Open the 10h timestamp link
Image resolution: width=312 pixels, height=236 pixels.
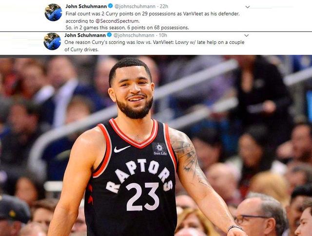pos(163,35)
